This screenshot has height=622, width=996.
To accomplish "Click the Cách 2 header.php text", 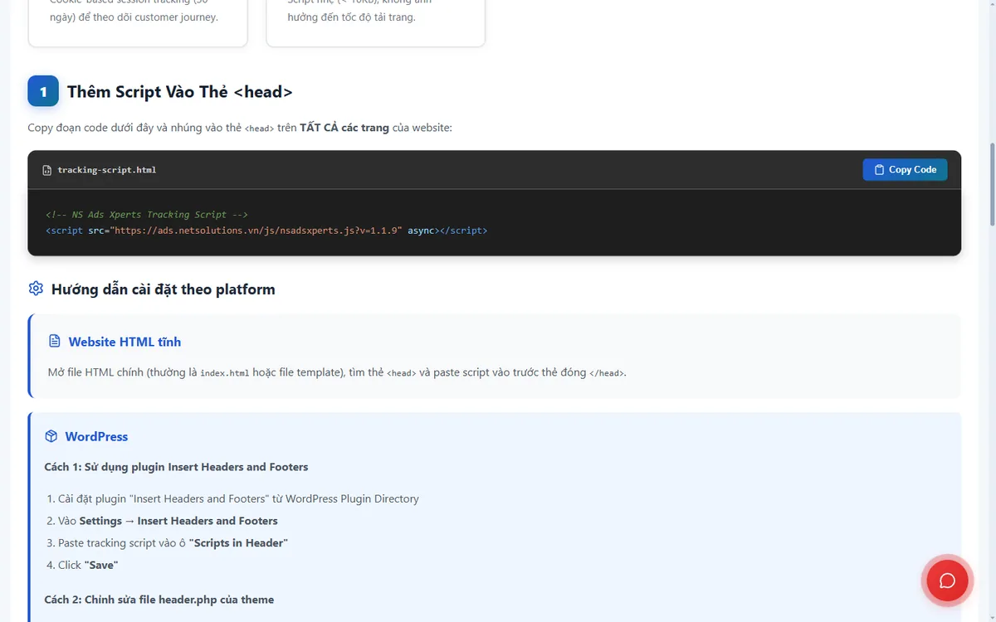I will [x=159, y=600].
